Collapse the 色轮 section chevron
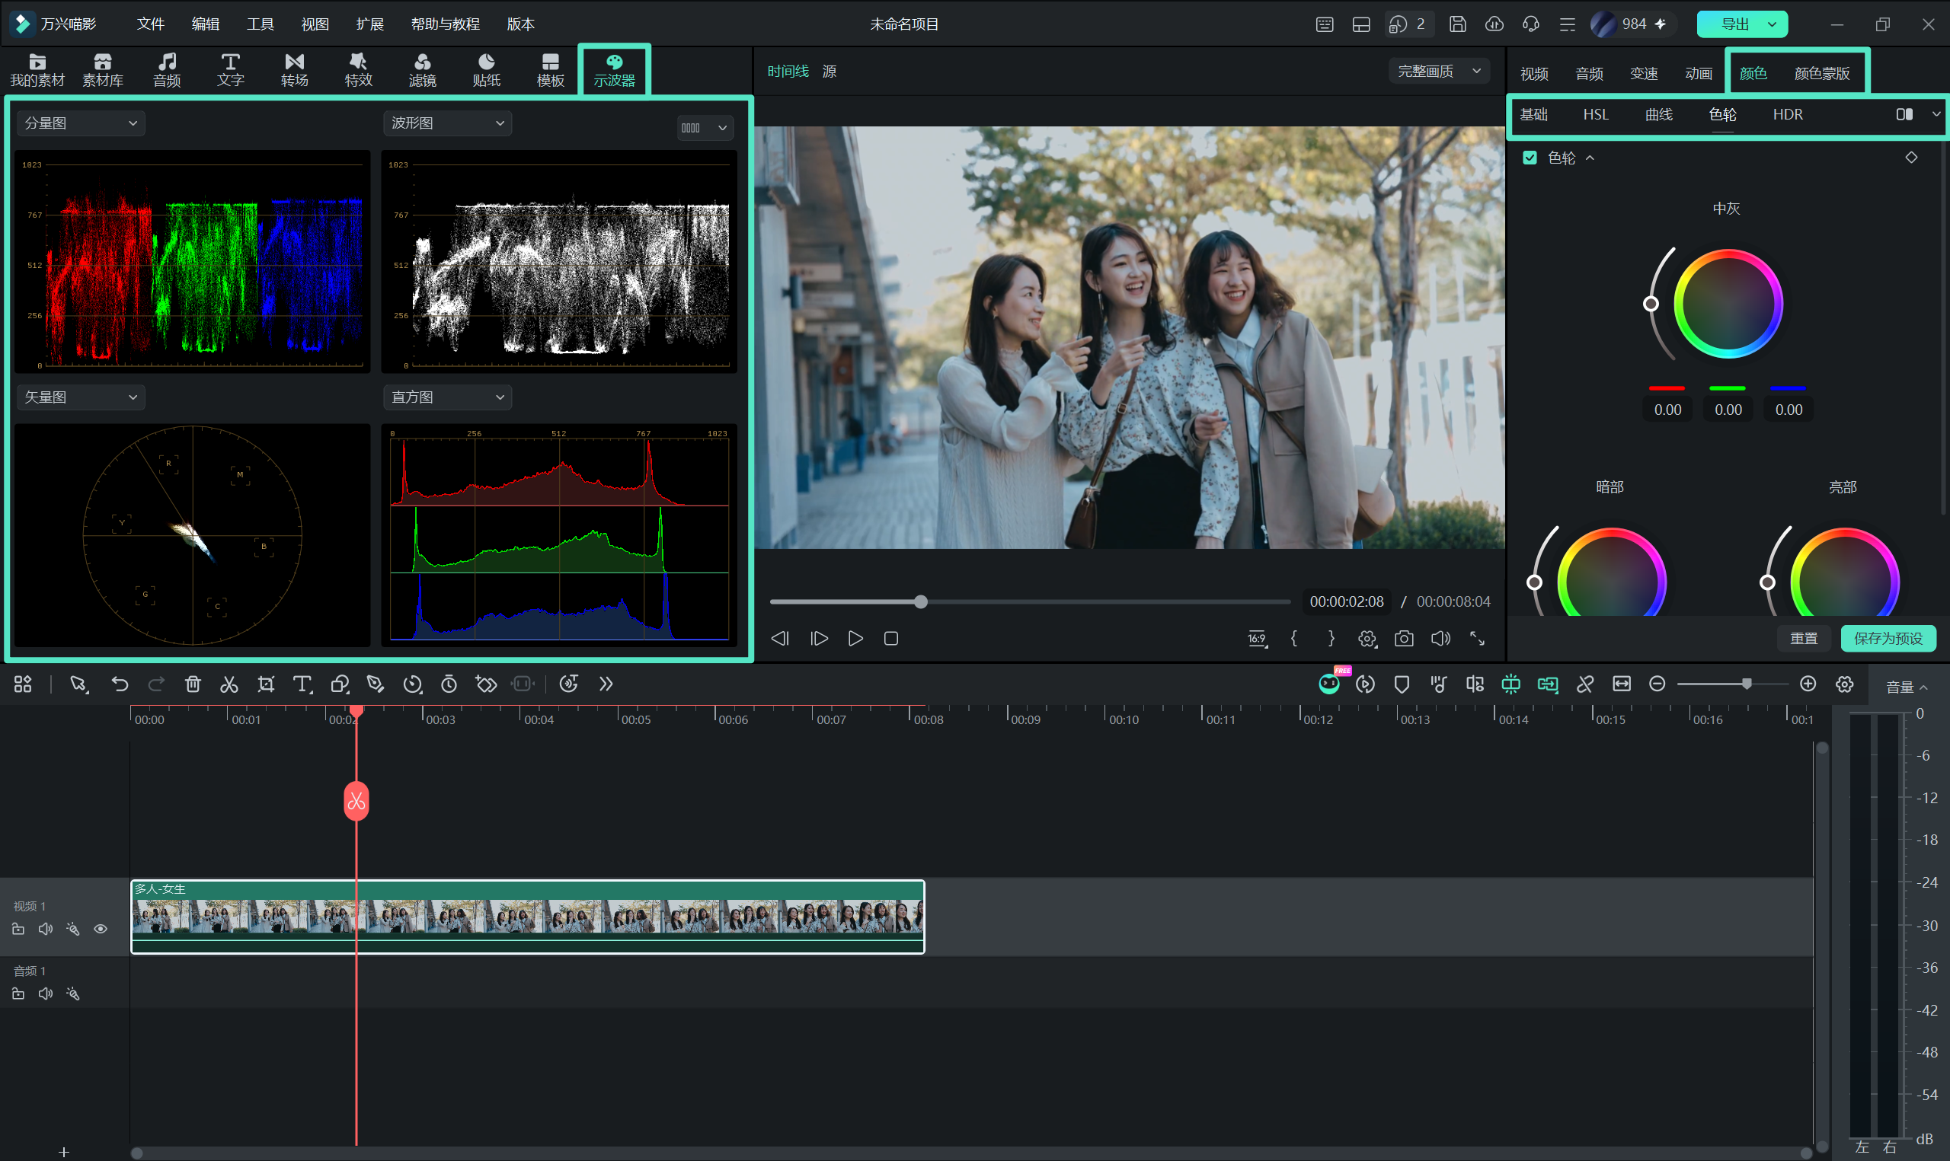This screenshot has width=1950, height=1161. point(1589,158)
